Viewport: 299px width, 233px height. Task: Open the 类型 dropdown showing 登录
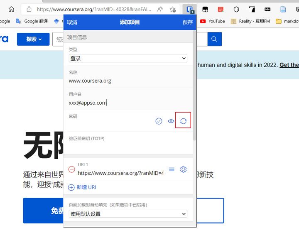pos(128,58)
